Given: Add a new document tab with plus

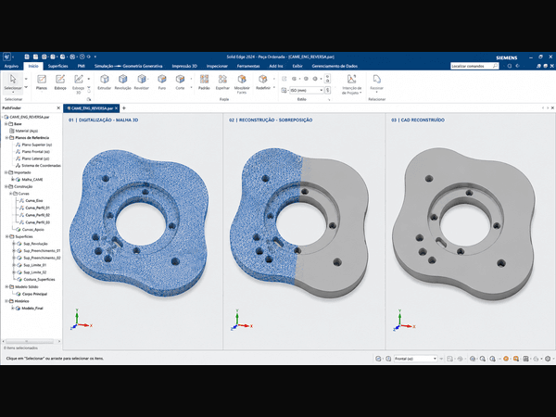Looking at the screenshot, I should click(x=124, y=108).
